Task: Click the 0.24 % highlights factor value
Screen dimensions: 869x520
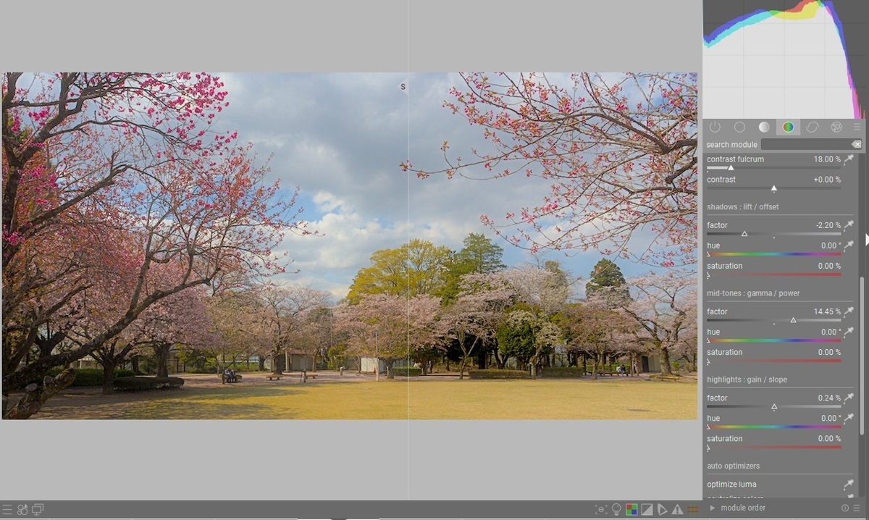Action: [829, 398]
